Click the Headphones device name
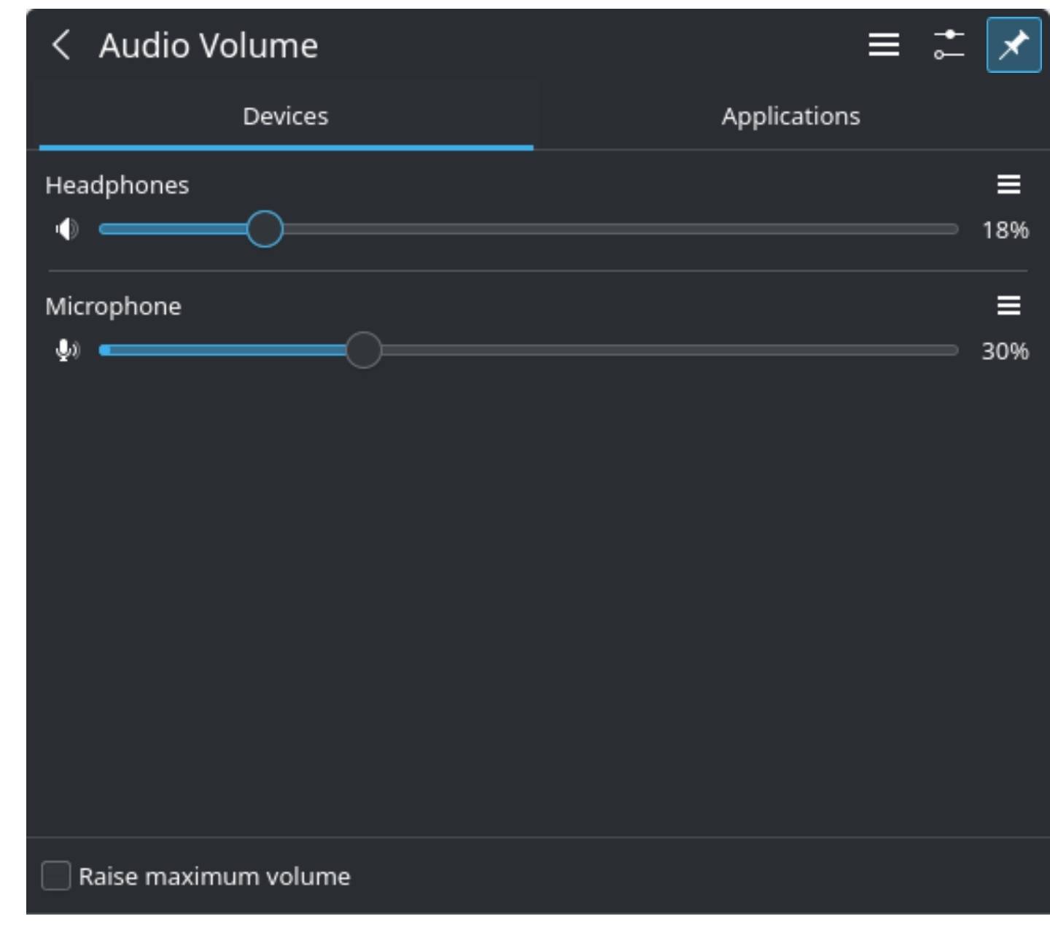The width and height of the screenshot is (1050, 935). (x=117, y=185)
